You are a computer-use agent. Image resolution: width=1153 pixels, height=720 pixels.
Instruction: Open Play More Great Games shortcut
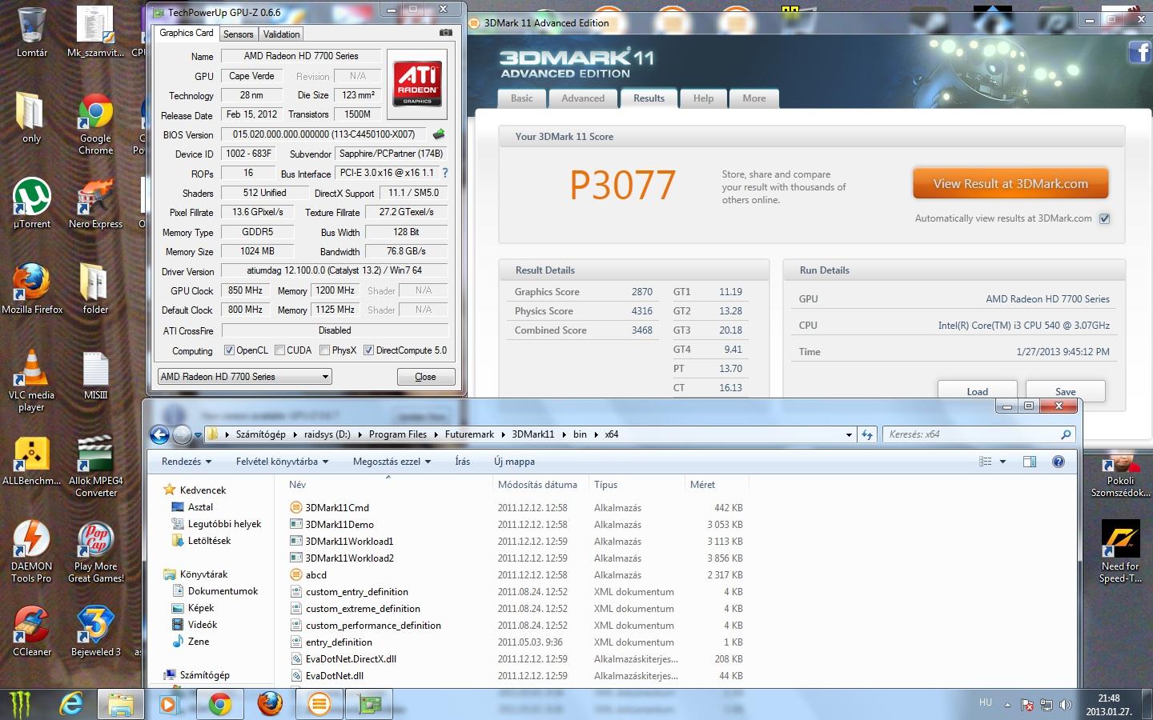coord(95,552)
